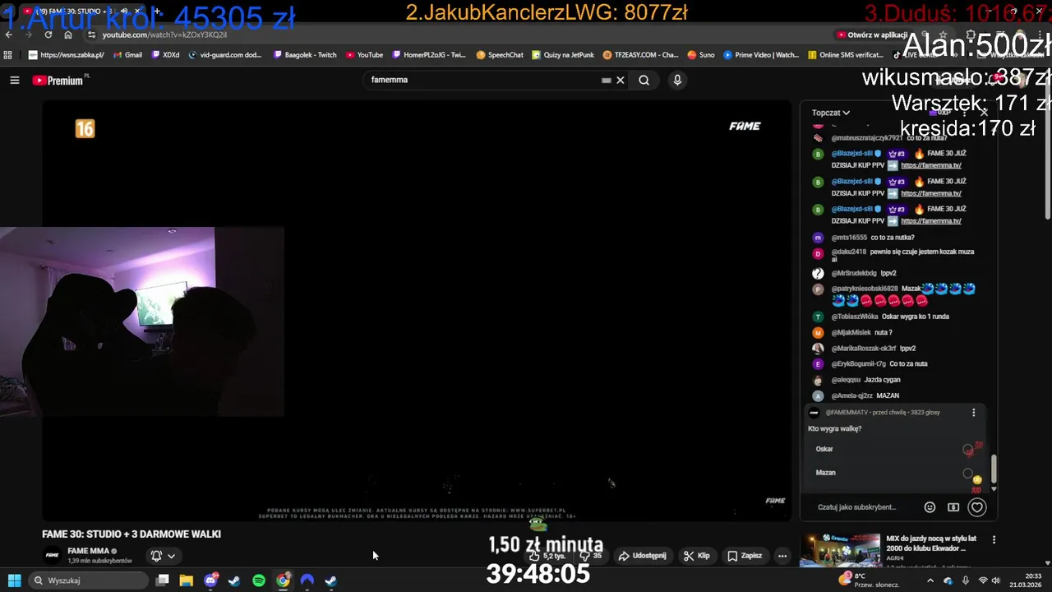The width and height of the screenshot is (1052, 592).
Task: Click the FAME 30: STUDIO video title
Action: coord(131,534)
